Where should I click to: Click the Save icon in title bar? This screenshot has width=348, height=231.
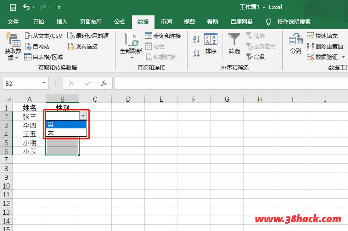13,8
